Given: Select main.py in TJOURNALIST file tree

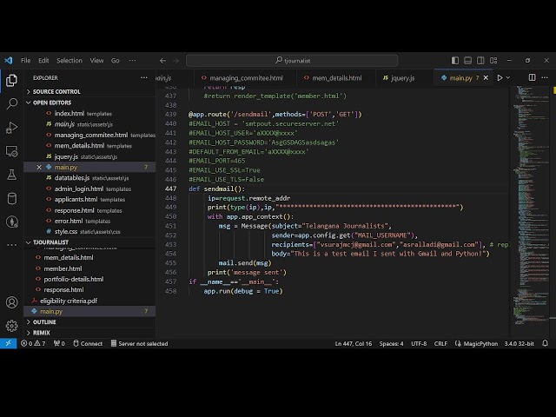Looking at the screenshot, I should click(x=89, y=311).
